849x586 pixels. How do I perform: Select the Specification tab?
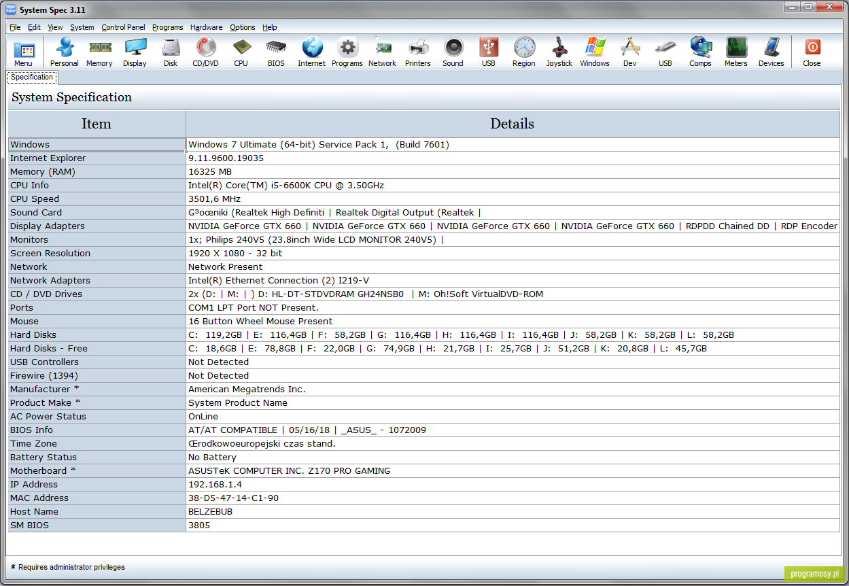tap(32, 77)
